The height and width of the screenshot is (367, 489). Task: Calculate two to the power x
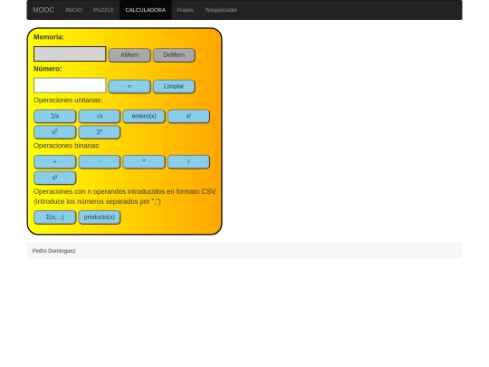point(100,132)
